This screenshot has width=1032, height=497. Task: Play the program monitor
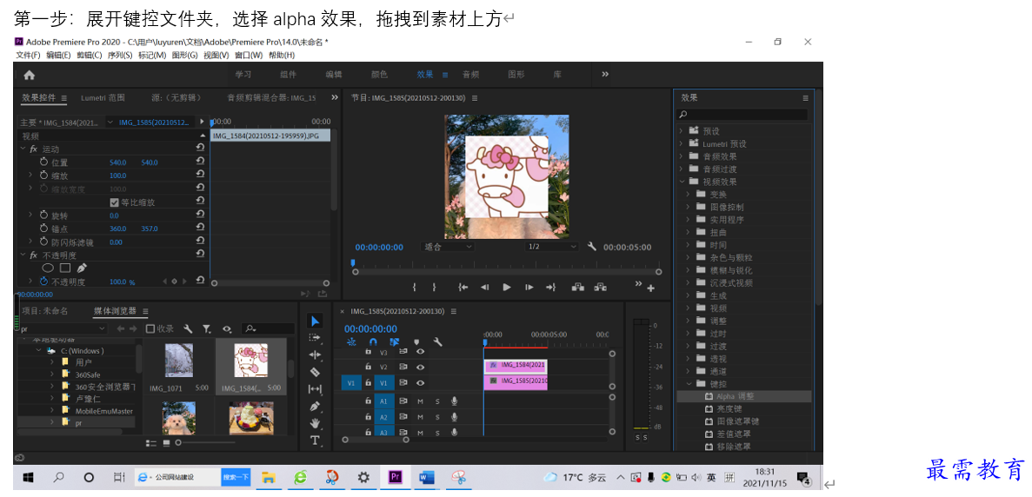pos(507,288)
